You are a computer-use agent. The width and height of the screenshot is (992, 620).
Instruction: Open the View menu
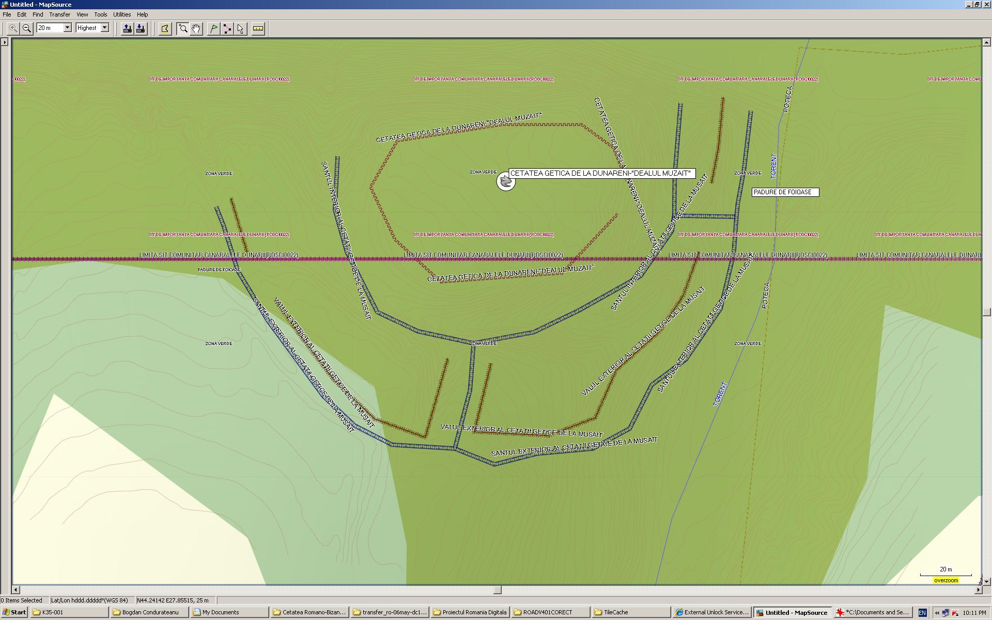point(82,14)
